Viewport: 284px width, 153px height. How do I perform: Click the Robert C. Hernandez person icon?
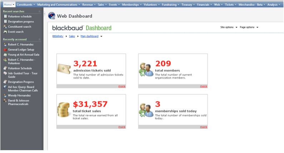(5, 44)
